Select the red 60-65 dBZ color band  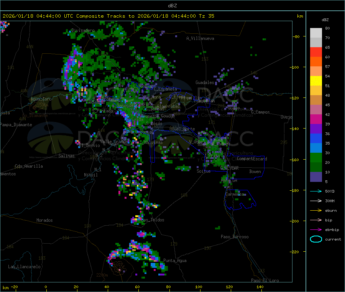(x=316, y=52)
